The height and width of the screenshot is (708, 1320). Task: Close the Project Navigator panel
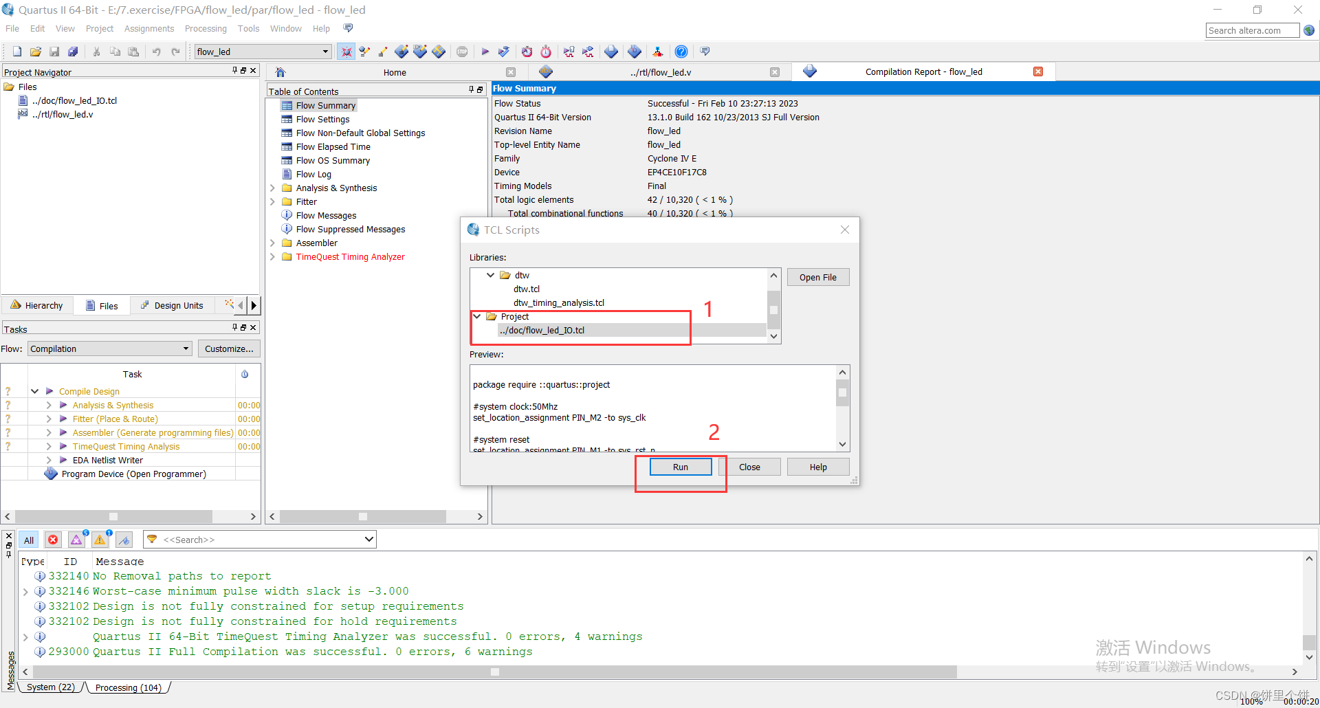(x=253, y=71)
